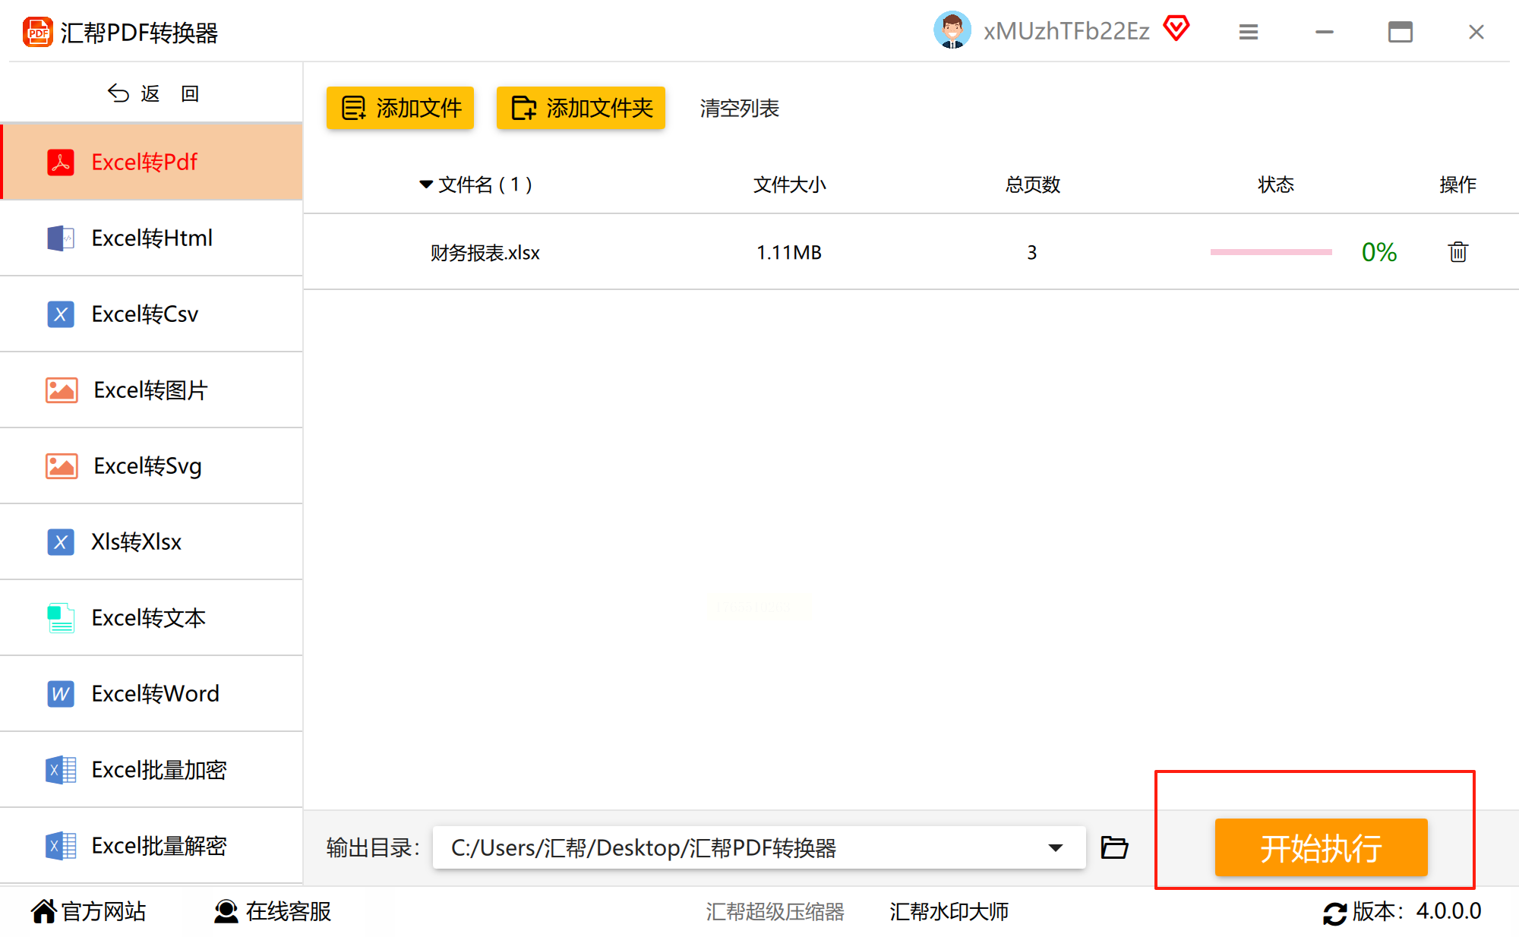The image size is (1519, 937).
Task: Delete 财务报表.xlsx using the trash icon
Action: [x=1457, y=251]
